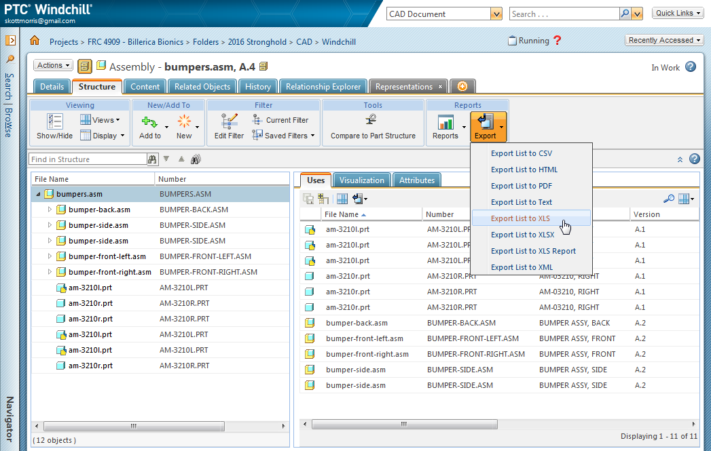
Task: Open the Reports chart icon
Action: pyautogui.click(x=445, y=122)
